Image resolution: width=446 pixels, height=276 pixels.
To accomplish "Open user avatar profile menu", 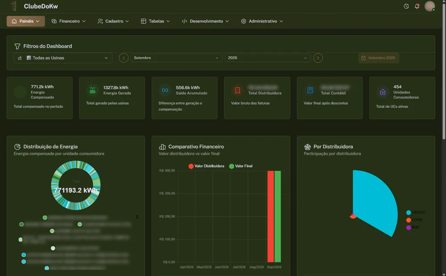I will click(x=429, y=6).
